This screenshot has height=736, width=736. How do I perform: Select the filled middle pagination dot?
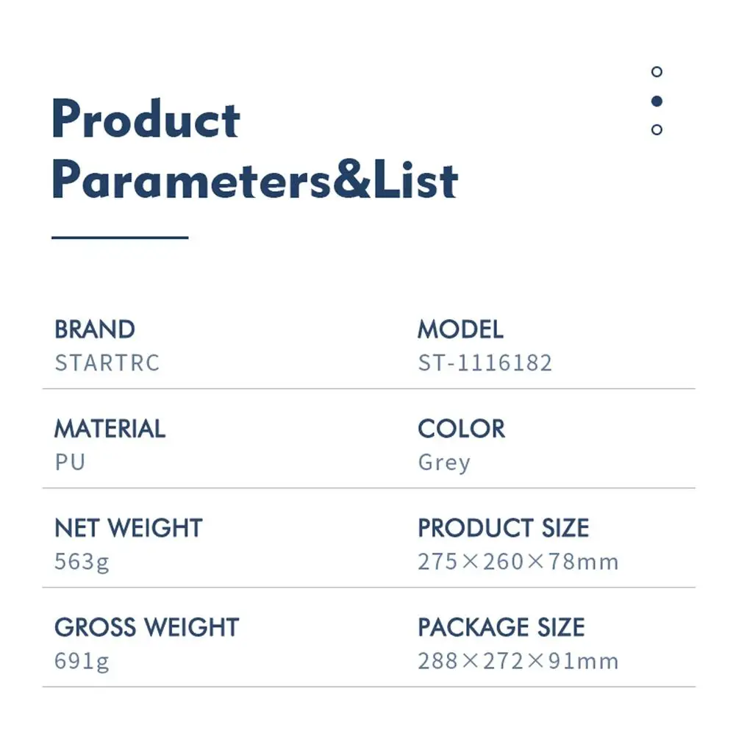[x=657, y=101]
